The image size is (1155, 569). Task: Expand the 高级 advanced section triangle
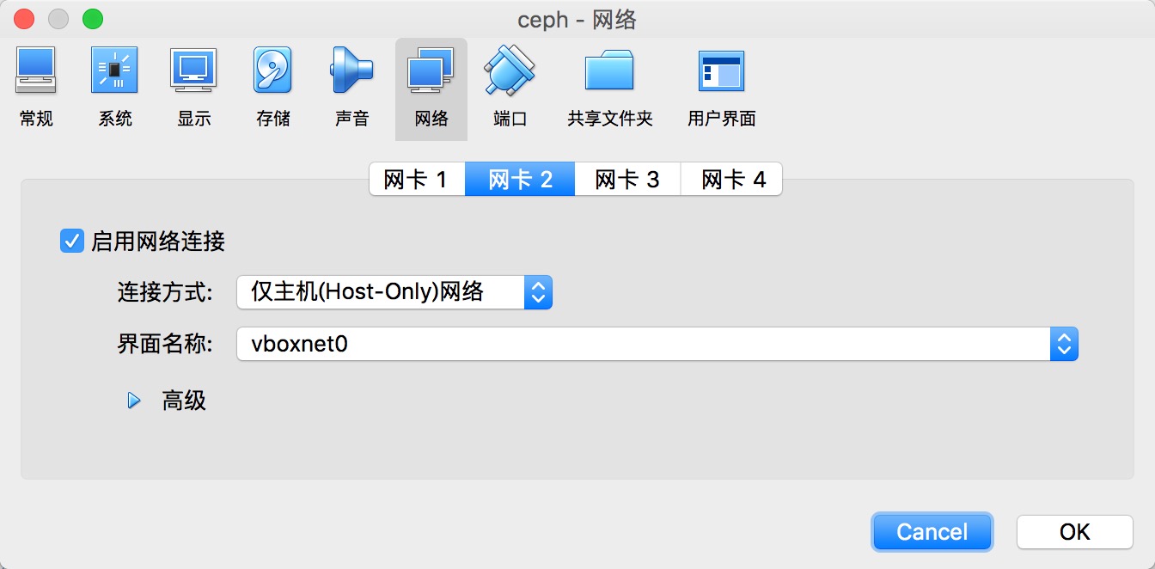point(134,401)
